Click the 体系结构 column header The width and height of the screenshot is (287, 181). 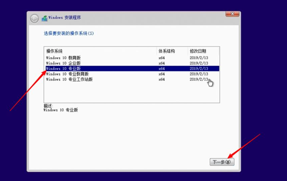172,51
